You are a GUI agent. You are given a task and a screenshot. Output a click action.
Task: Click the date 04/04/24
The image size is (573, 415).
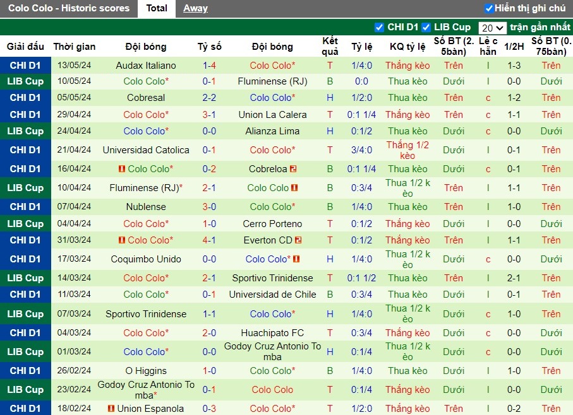click(74, 223)
